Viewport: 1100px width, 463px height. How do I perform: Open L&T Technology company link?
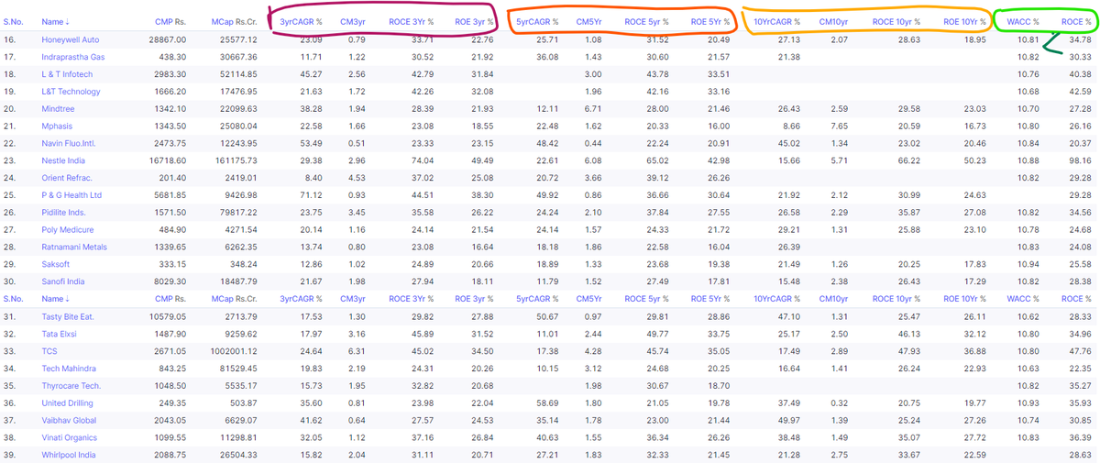click(71, 92)
